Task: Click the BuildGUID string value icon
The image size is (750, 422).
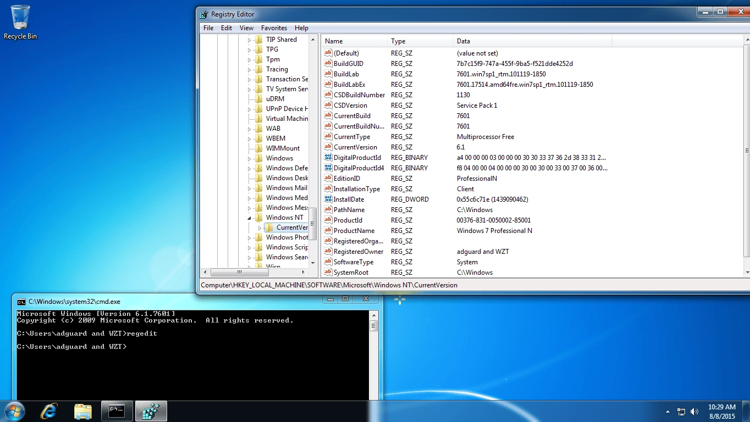Action: click(x=328, y=63)
